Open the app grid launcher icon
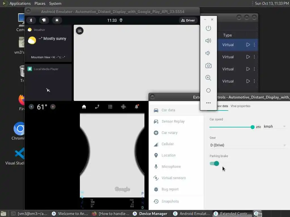290x217 pixels. point(110,107)
